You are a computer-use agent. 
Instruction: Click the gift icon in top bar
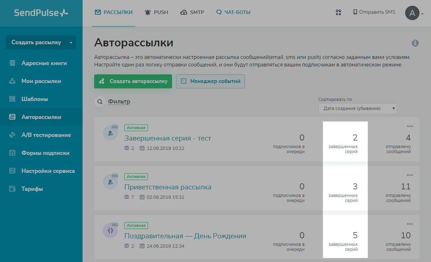[x=338, y=12]
